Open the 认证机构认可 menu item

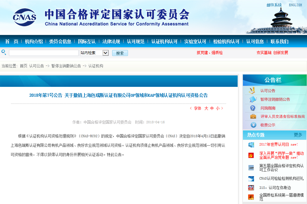pos(164,41)
